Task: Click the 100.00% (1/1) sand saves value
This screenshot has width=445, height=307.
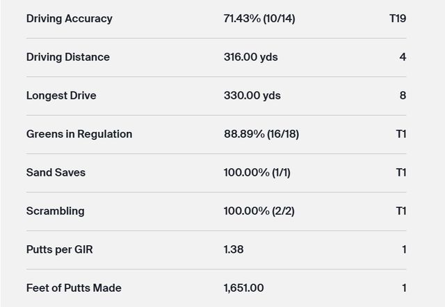Action: 257,172
